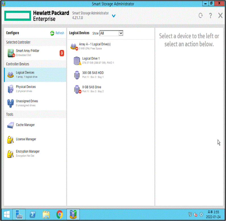The width and height of the screenshot is (226, 221).
Task: Click the '0 MiB (0%) Free Space' text
Action: [90, 49]
